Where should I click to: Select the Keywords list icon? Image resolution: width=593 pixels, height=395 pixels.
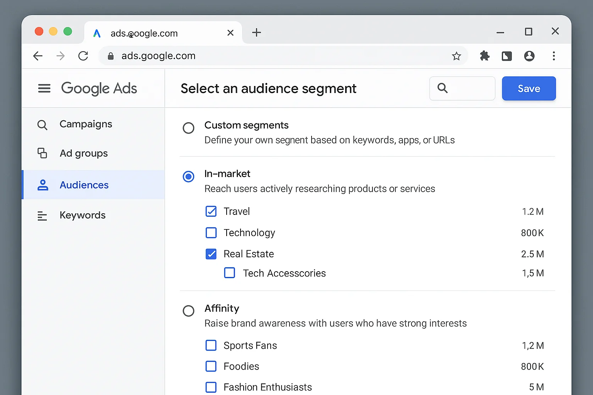tap(42, 215)
